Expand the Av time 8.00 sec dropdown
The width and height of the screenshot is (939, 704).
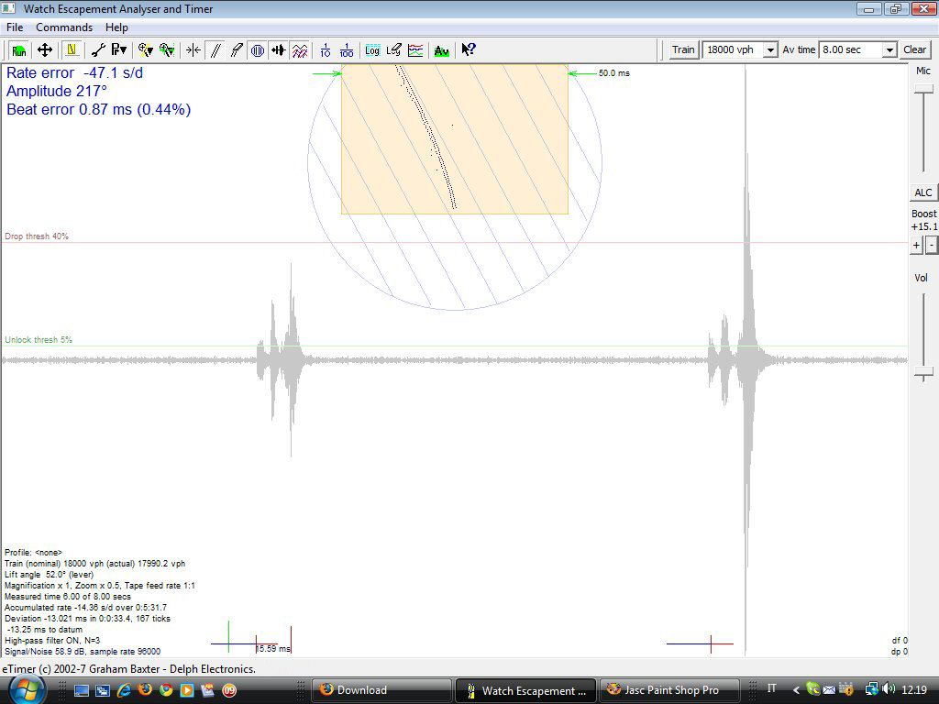coord(889,50)
